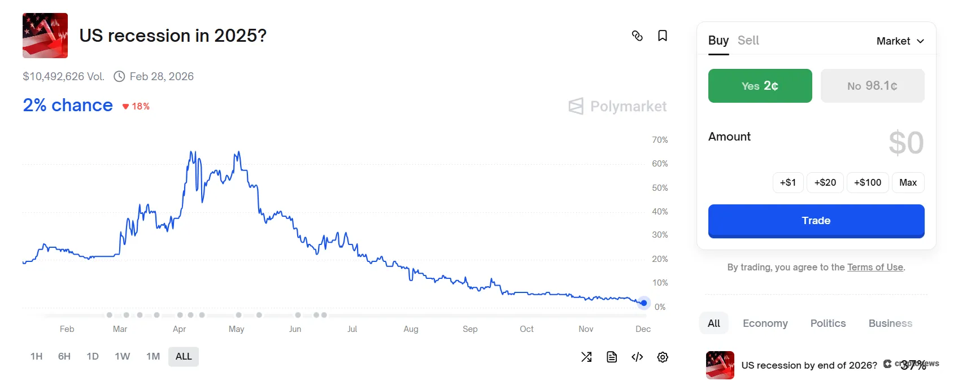Expand the Market order type dropdown
This screenshot has height=385, width=958.
(900, 41)
